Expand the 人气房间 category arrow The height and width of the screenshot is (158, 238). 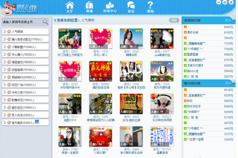(5, 32)
